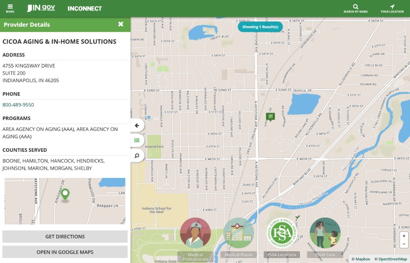Screen dimensions: 410x263
Task: Zoom in on the map
Action: coord(404,236)
